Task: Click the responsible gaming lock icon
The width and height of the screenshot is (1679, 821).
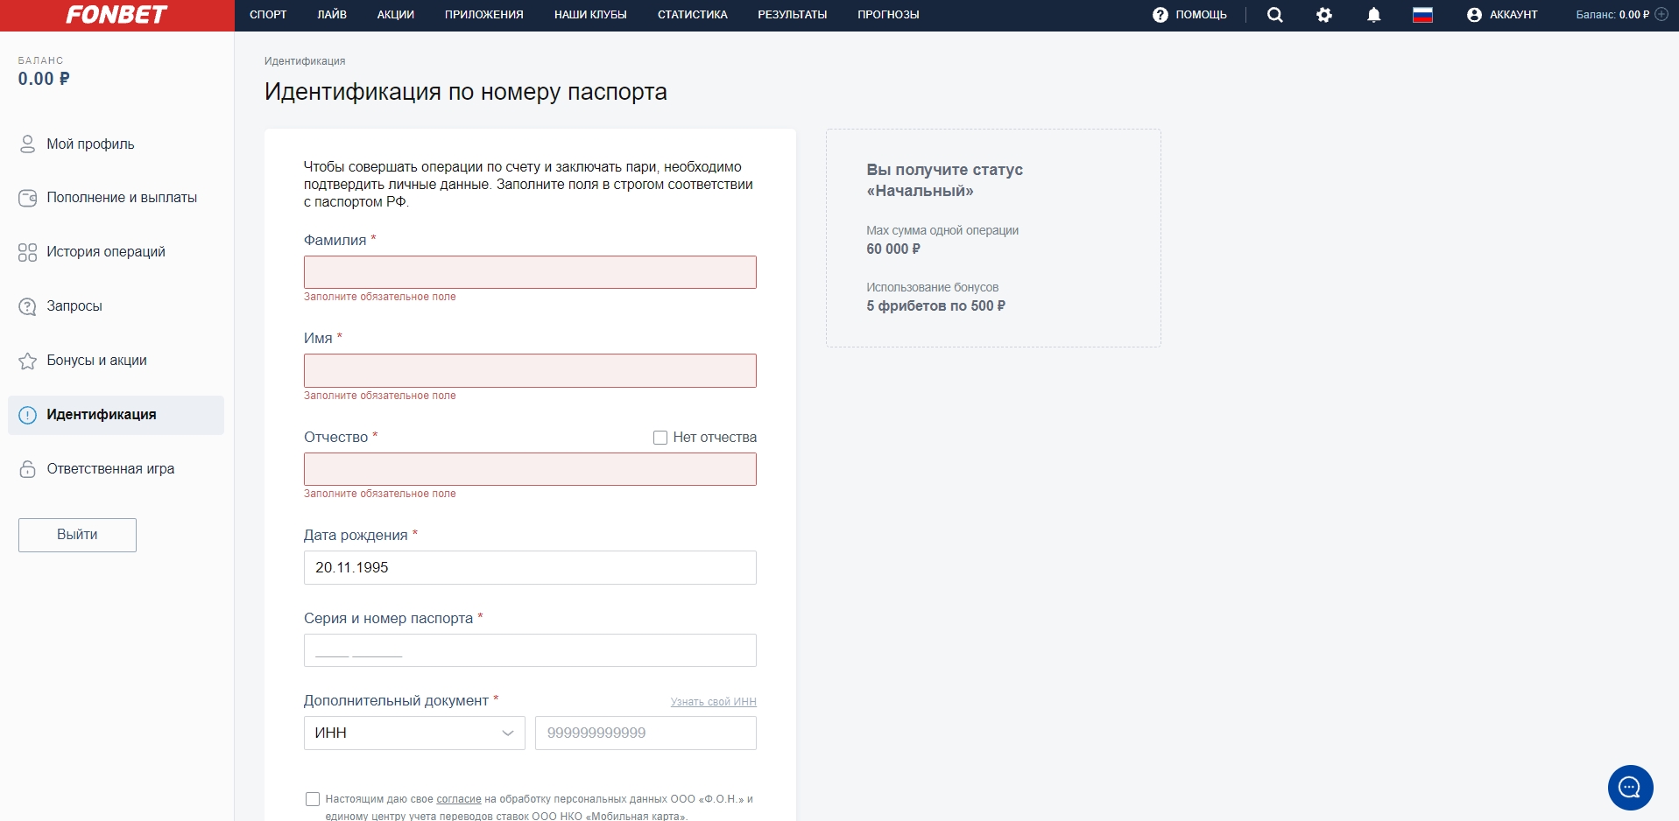Action: pyautogui.click(x=27, y=469)
